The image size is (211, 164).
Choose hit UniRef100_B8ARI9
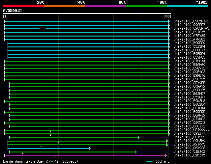(189, 116)
